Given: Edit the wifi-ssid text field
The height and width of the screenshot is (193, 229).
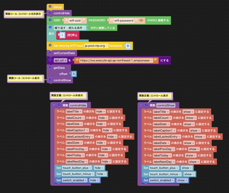Looking at the screenshot, I should (x=75, y=21).
